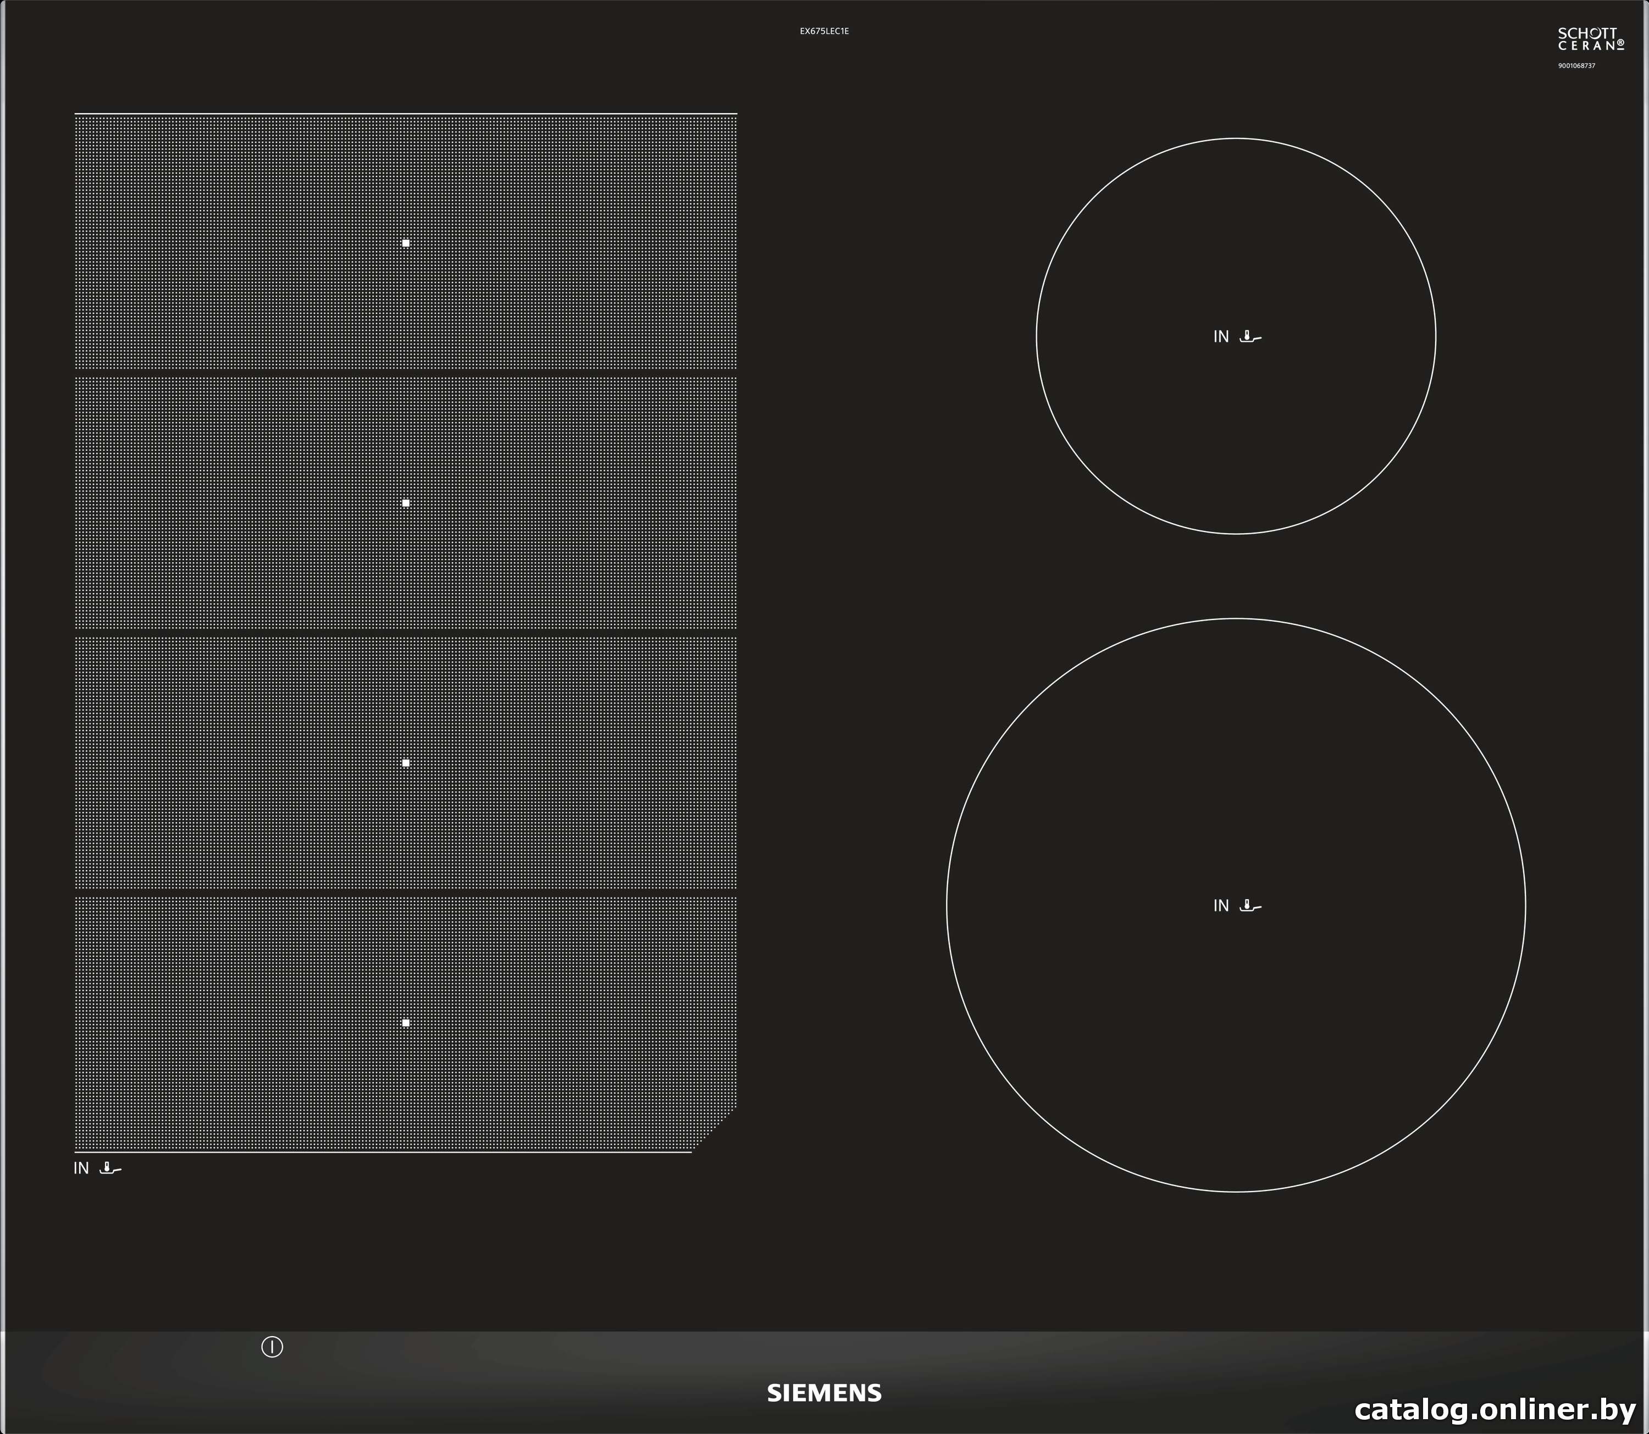Screen dimensions: 1649x1434
Task: Click center marker of third flex zone segment
Action: point(406,762)
